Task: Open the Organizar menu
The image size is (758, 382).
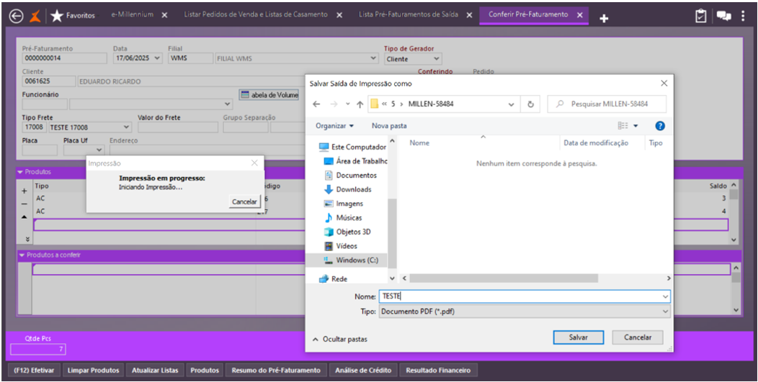Action: (334, 126)
